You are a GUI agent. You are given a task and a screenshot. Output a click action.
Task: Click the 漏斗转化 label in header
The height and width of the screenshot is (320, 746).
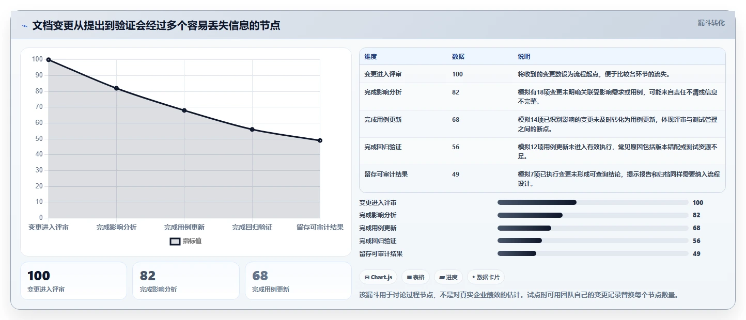coord(711,23)
